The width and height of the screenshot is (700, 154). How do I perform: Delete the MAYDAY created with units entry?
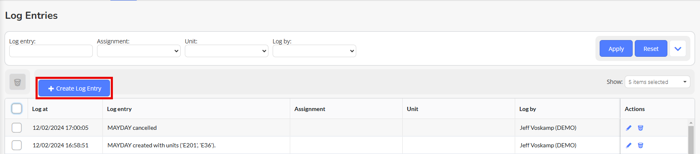point(640,145)
